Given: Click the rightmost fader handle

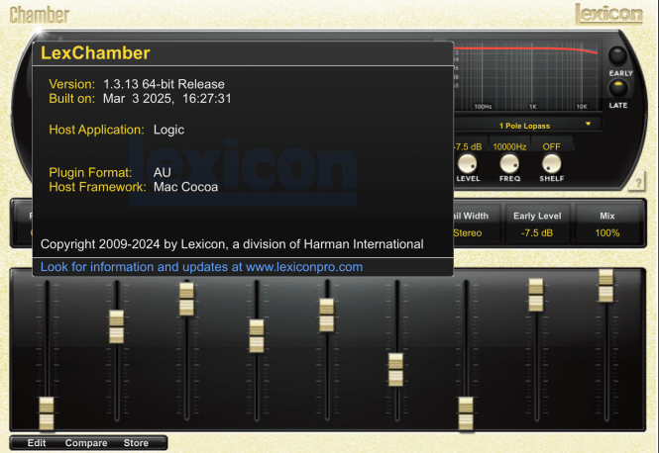Looking at the screenshot, I should (x=605, y=285).
